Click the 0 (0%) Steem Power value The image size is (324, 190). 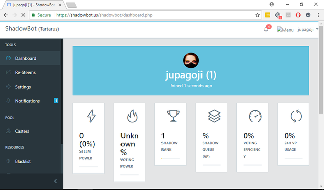pos(87,140)
